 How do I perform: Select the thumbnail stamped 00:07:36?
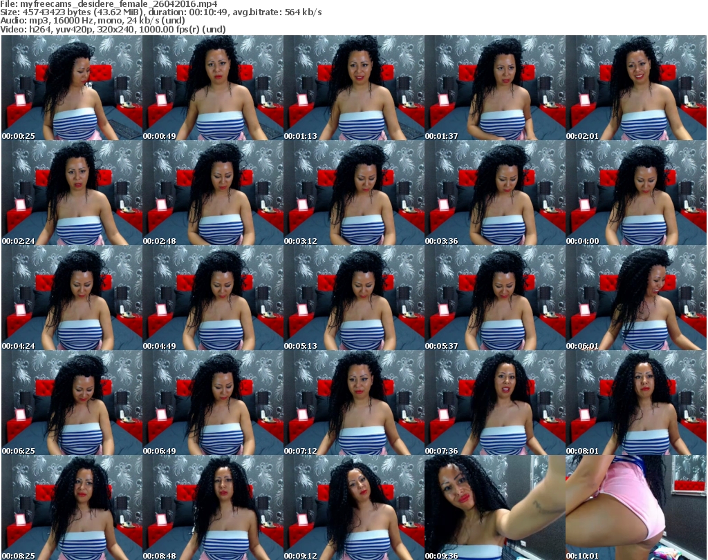[x=495, y=403]
